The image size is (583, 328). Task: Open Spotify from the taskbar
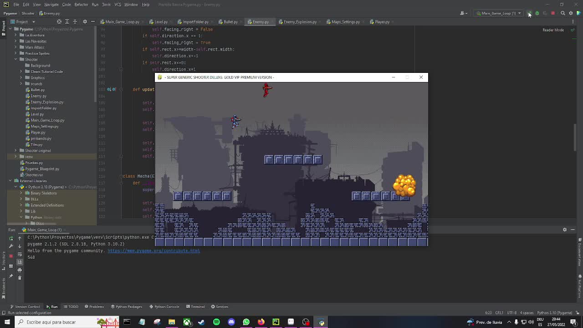[x=216, y=322]
